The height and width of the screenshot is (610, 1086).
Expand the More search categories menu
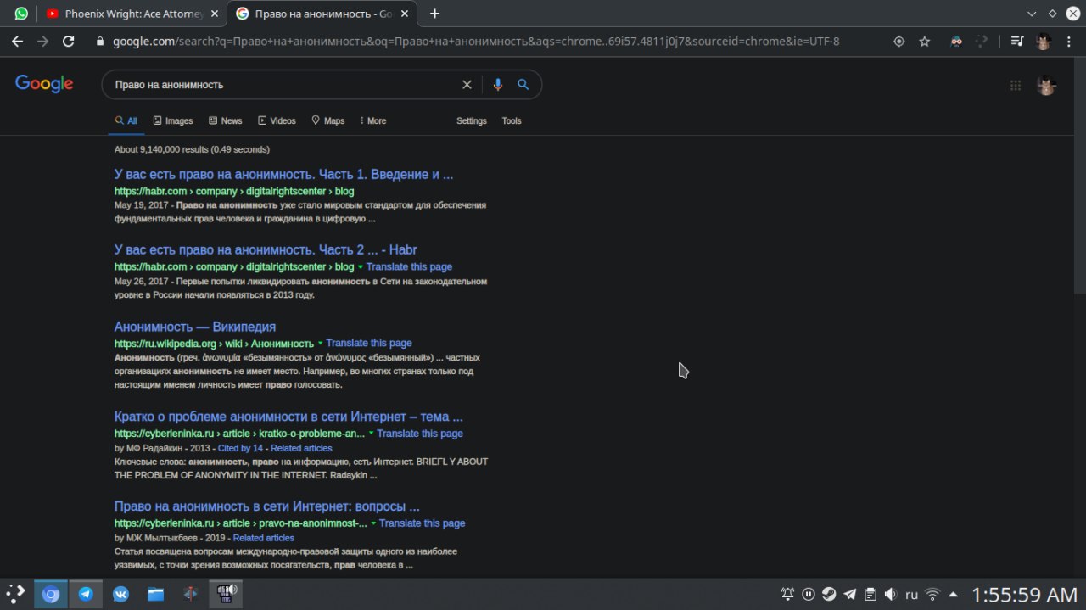[373, 120]
